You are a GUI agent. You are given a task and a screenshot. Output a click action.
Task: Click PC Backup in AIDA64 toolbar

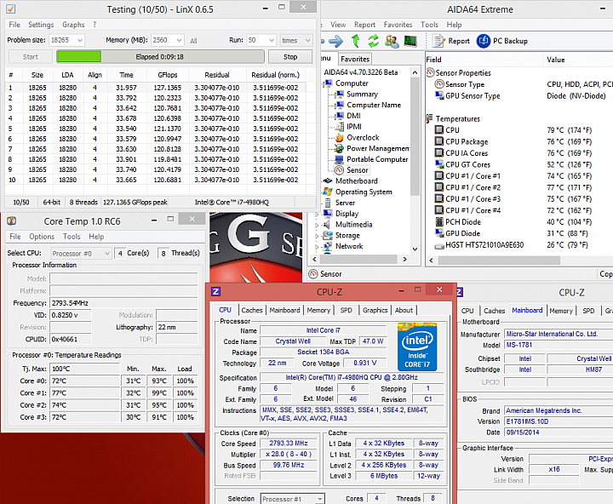click(502, 41)
